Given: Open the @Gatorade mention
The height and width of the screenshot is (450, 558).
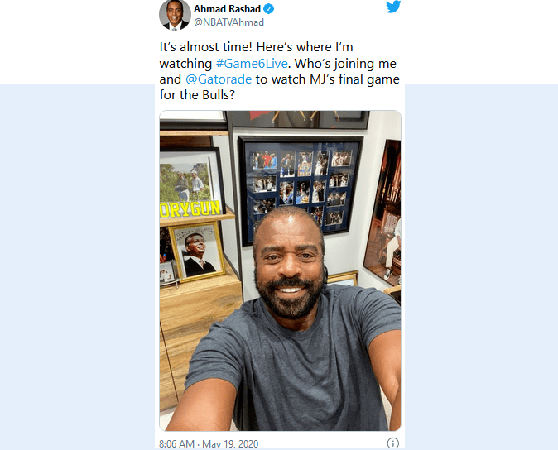Looking at the screenshot, I should 219,79.
